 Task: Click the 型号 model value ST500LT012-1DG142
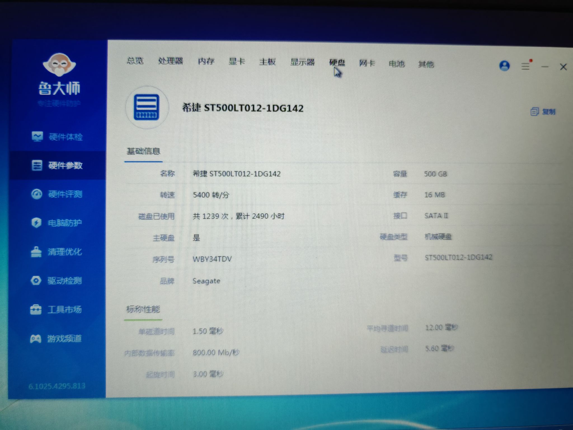click(x=459, y=257)
